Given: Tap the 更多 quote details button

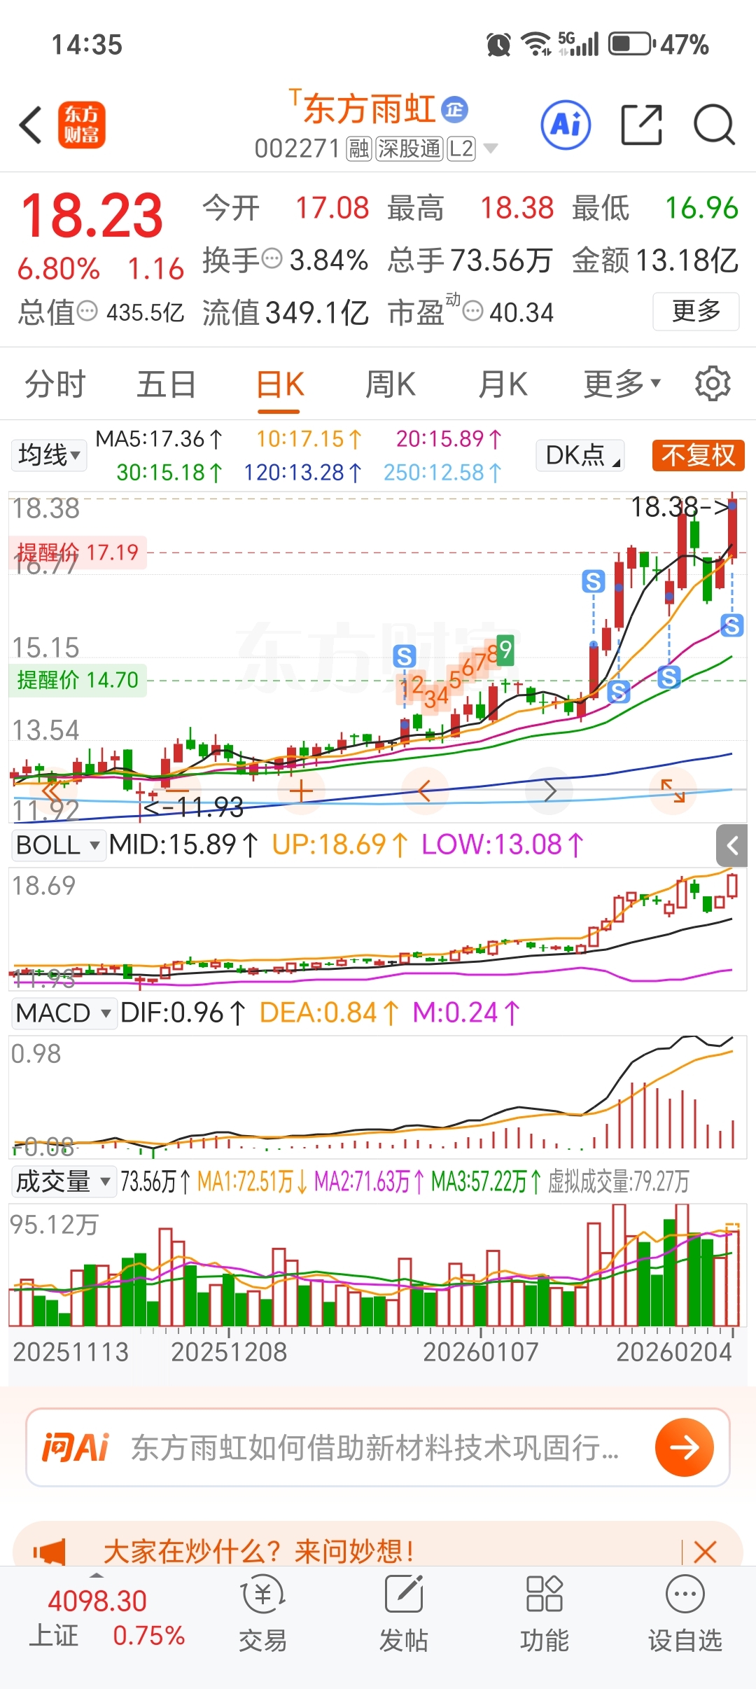Looking at the screenshot, I should coord(696,311).
